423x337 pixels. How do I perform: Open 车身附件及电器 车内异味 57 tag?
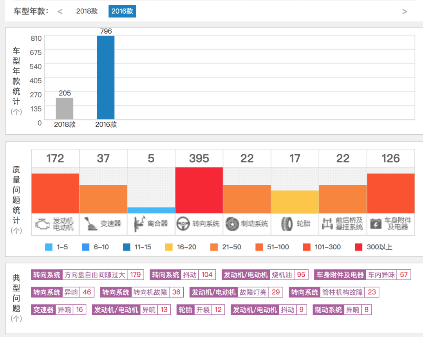(x=363, y=275)
